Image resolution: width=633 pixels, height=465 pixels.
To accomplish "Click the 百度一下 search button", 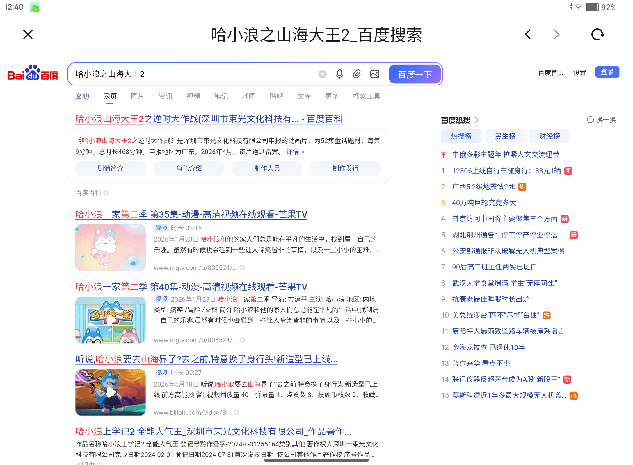I will point(415,74).
